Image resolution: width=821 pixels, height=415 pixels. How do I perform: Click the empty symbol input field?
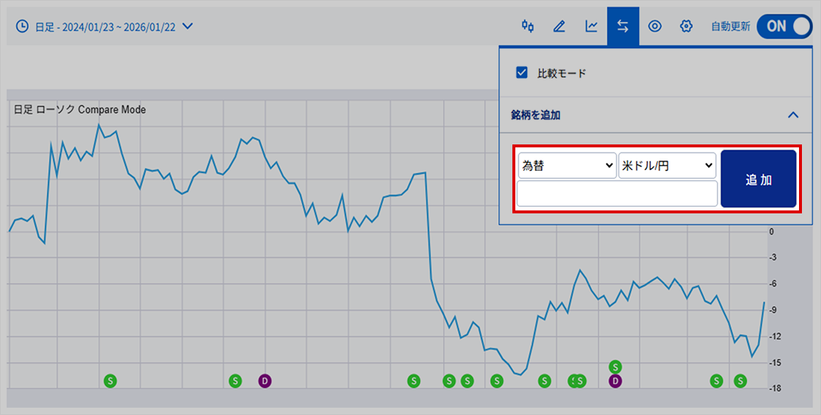click(616, 194)
